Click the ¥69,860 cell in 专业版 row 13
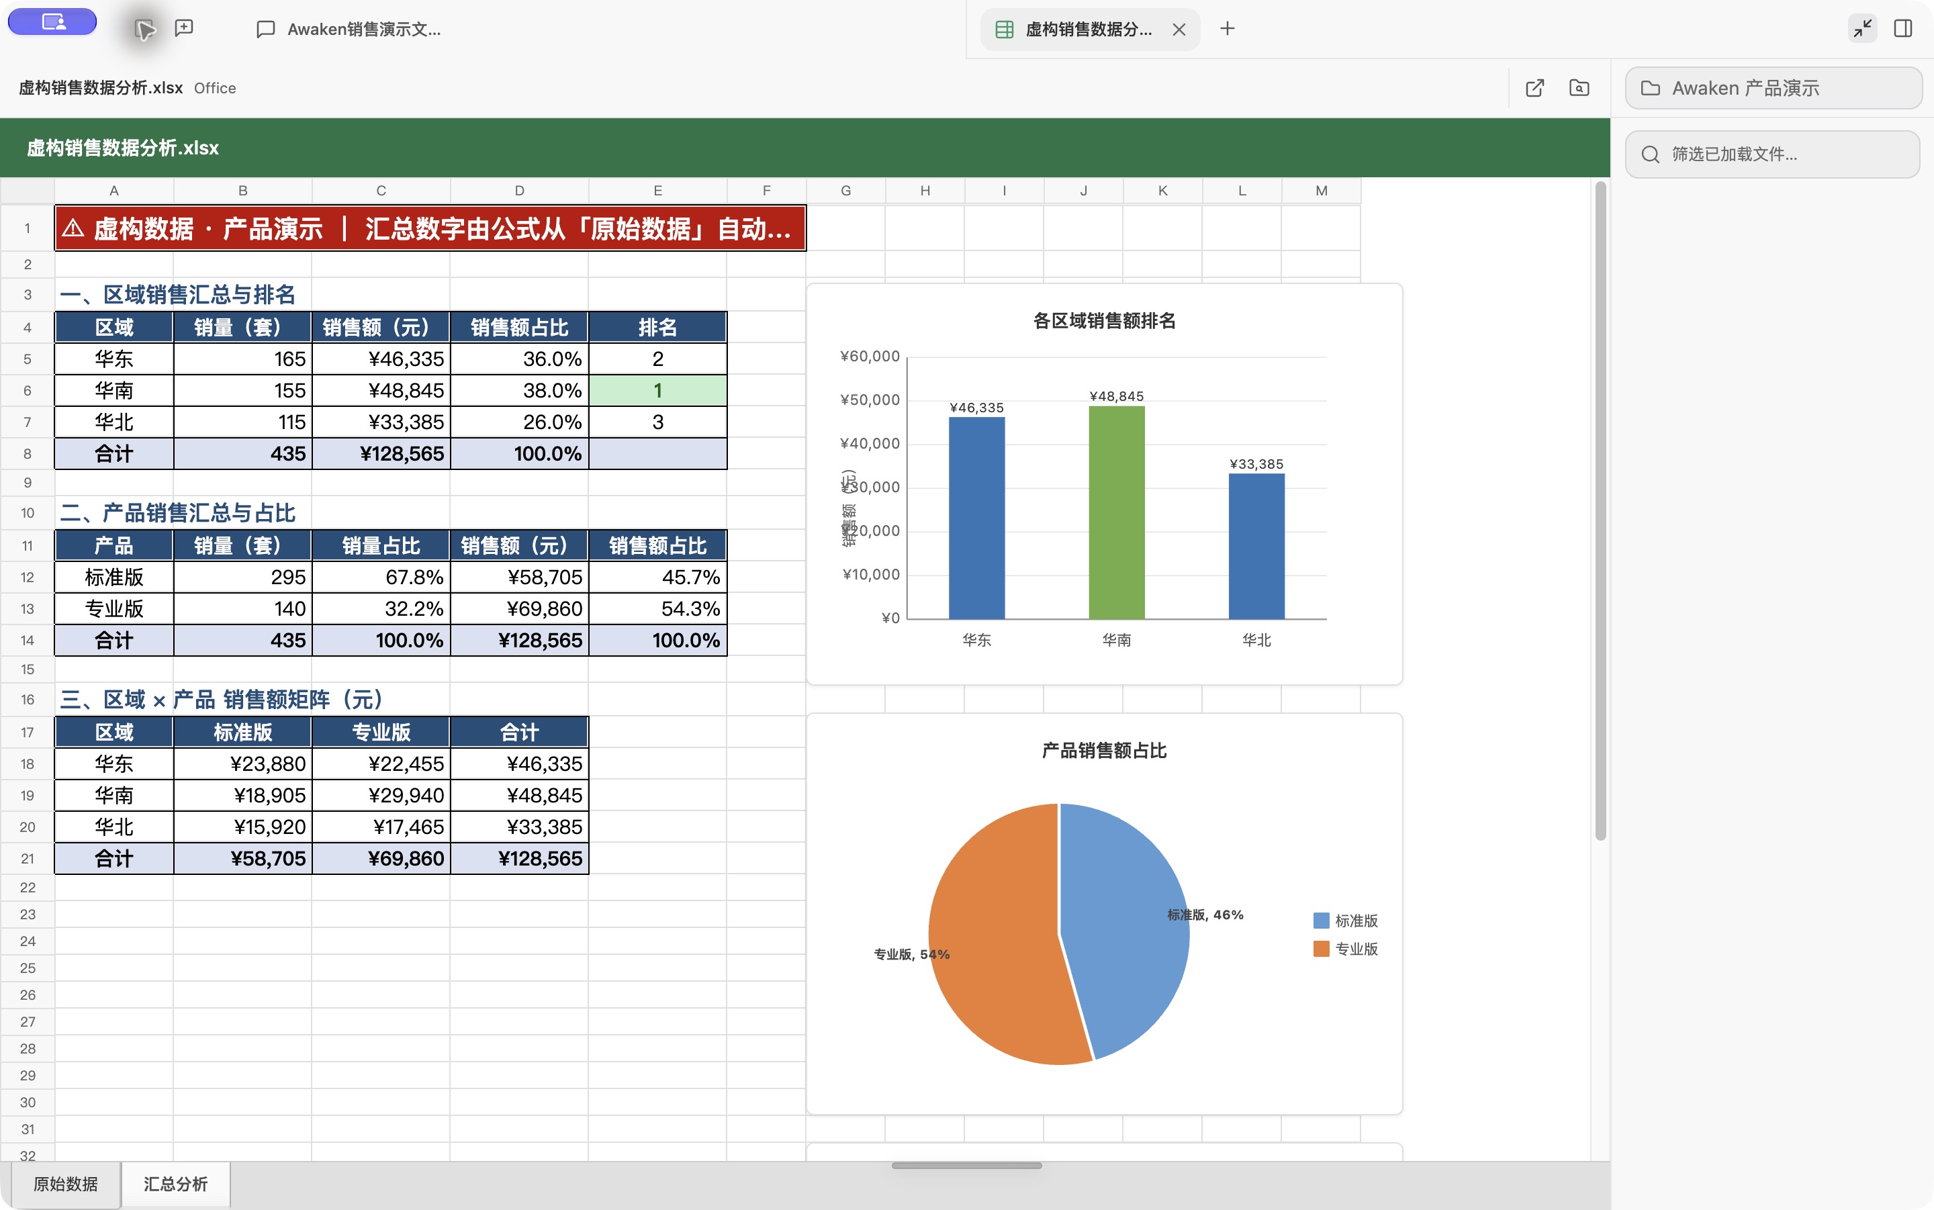 tap(519, 609)
